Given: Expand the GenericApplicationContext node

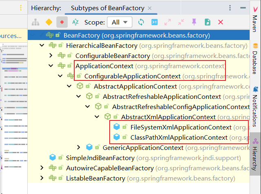Looking at the screenshot, I should (x=79, y=147).
